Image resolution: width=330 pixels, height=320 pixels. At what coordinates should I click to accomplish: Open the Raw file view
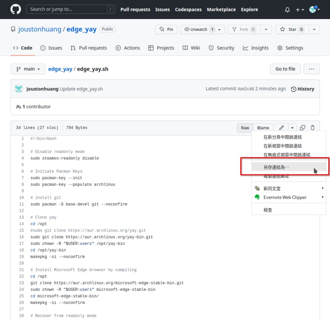(245, 128)
